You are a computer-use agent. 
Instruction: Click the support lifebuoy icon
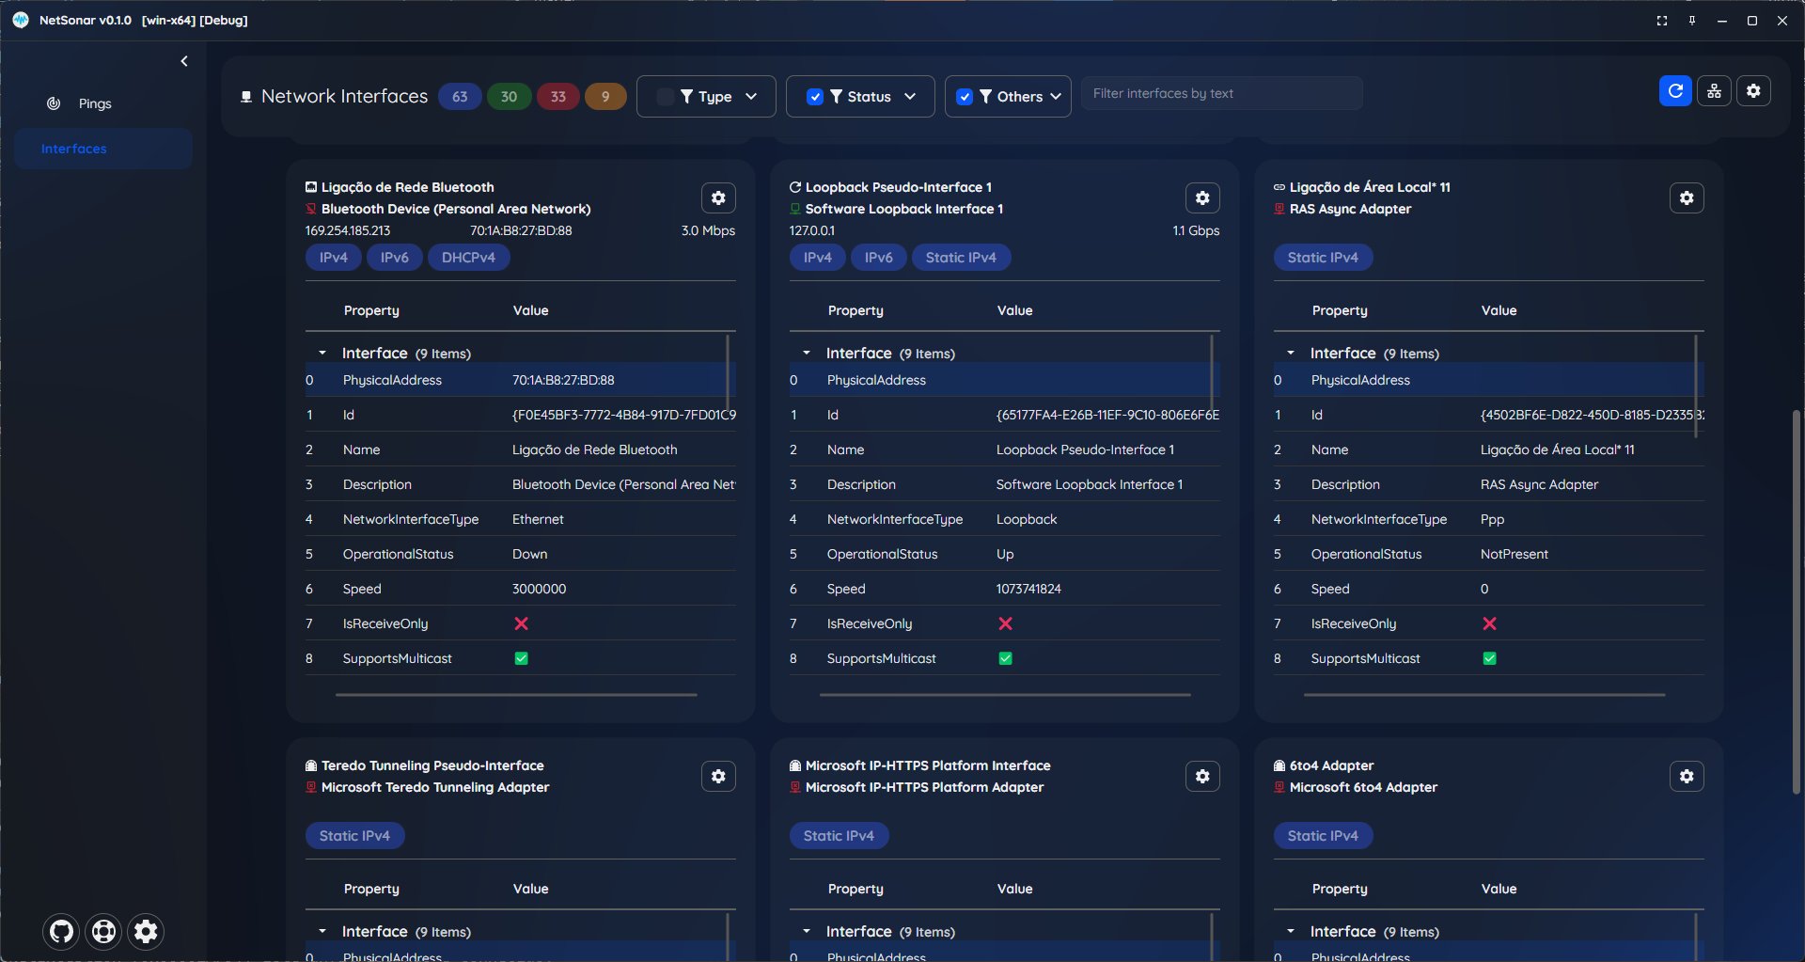pos(103,931)
